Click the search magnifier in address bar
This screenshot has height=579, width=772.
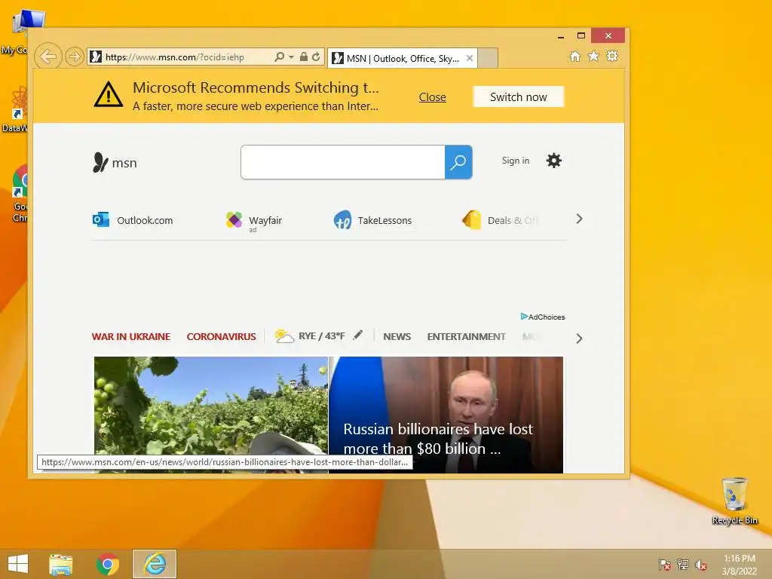[x=279, y=57]
